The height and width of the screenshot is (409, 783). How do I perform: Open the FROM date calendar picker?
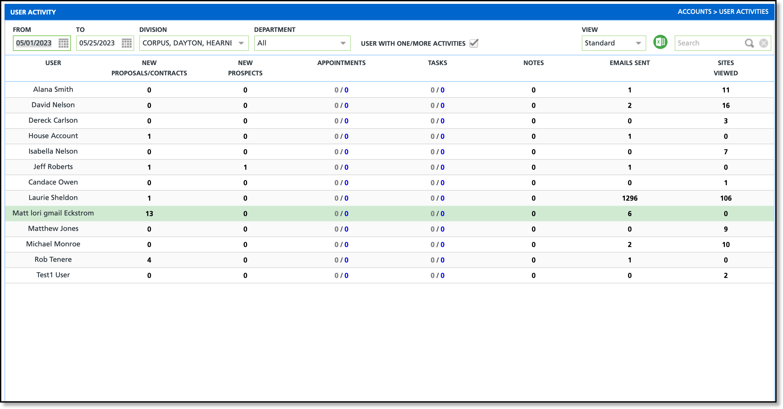tap(63, 43)
